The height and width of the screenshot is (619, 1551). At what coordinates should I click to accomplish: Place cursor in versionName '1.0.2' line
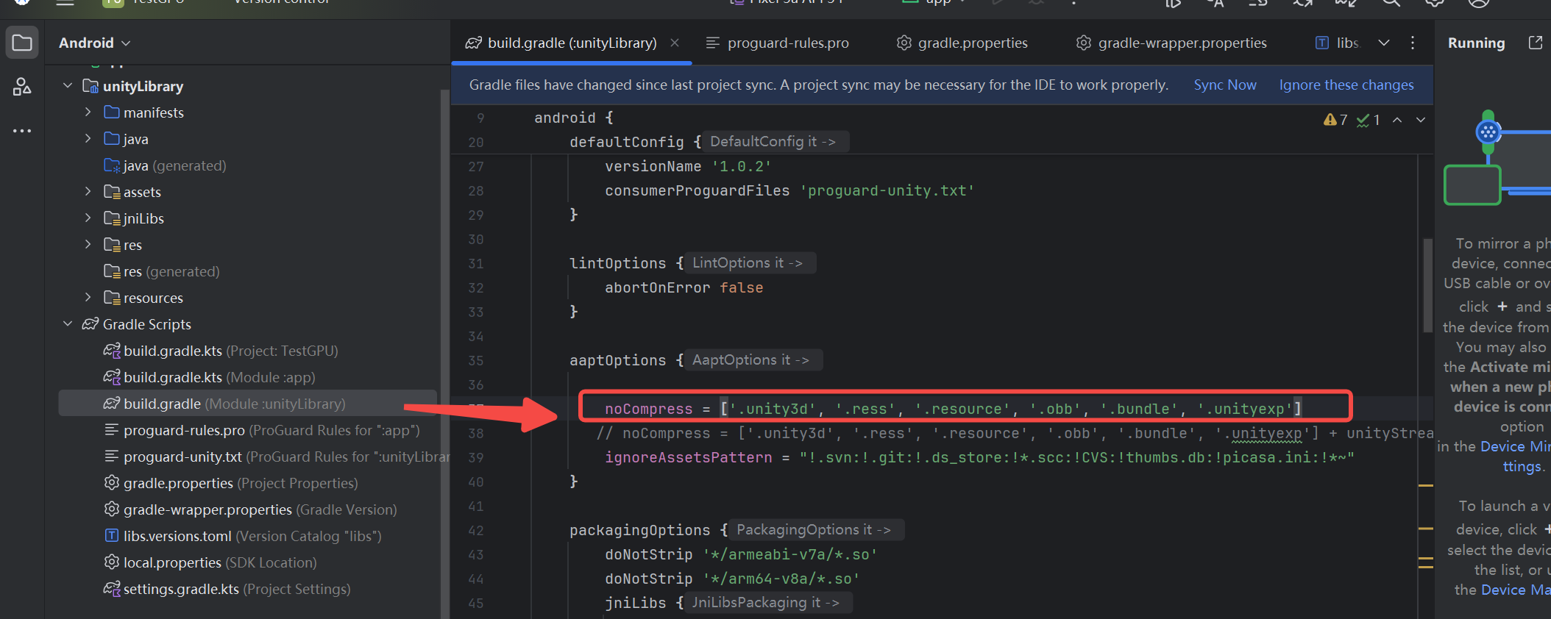pos(688,166)
